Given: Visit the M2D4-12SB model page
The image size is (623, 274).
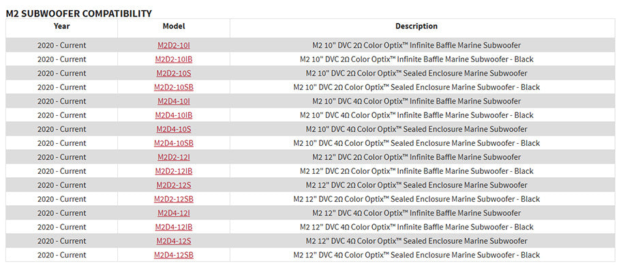Looking at the screenshot, I should pyautogui.click(x=173, y=255).
